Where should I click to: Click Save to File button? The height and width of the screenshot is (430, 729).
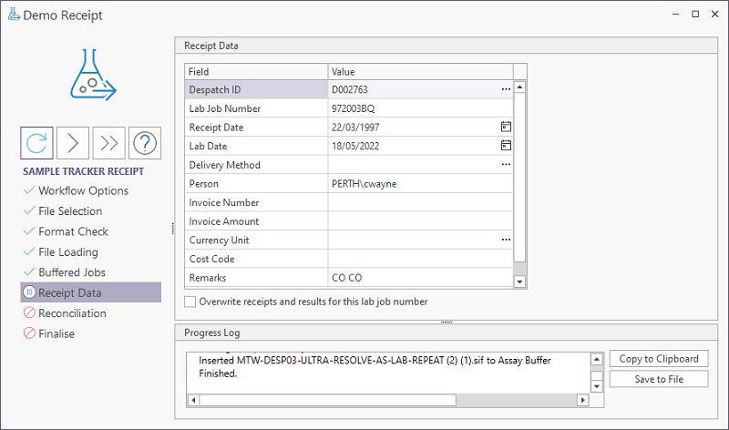pyautogui.click(x=659, y=379)
